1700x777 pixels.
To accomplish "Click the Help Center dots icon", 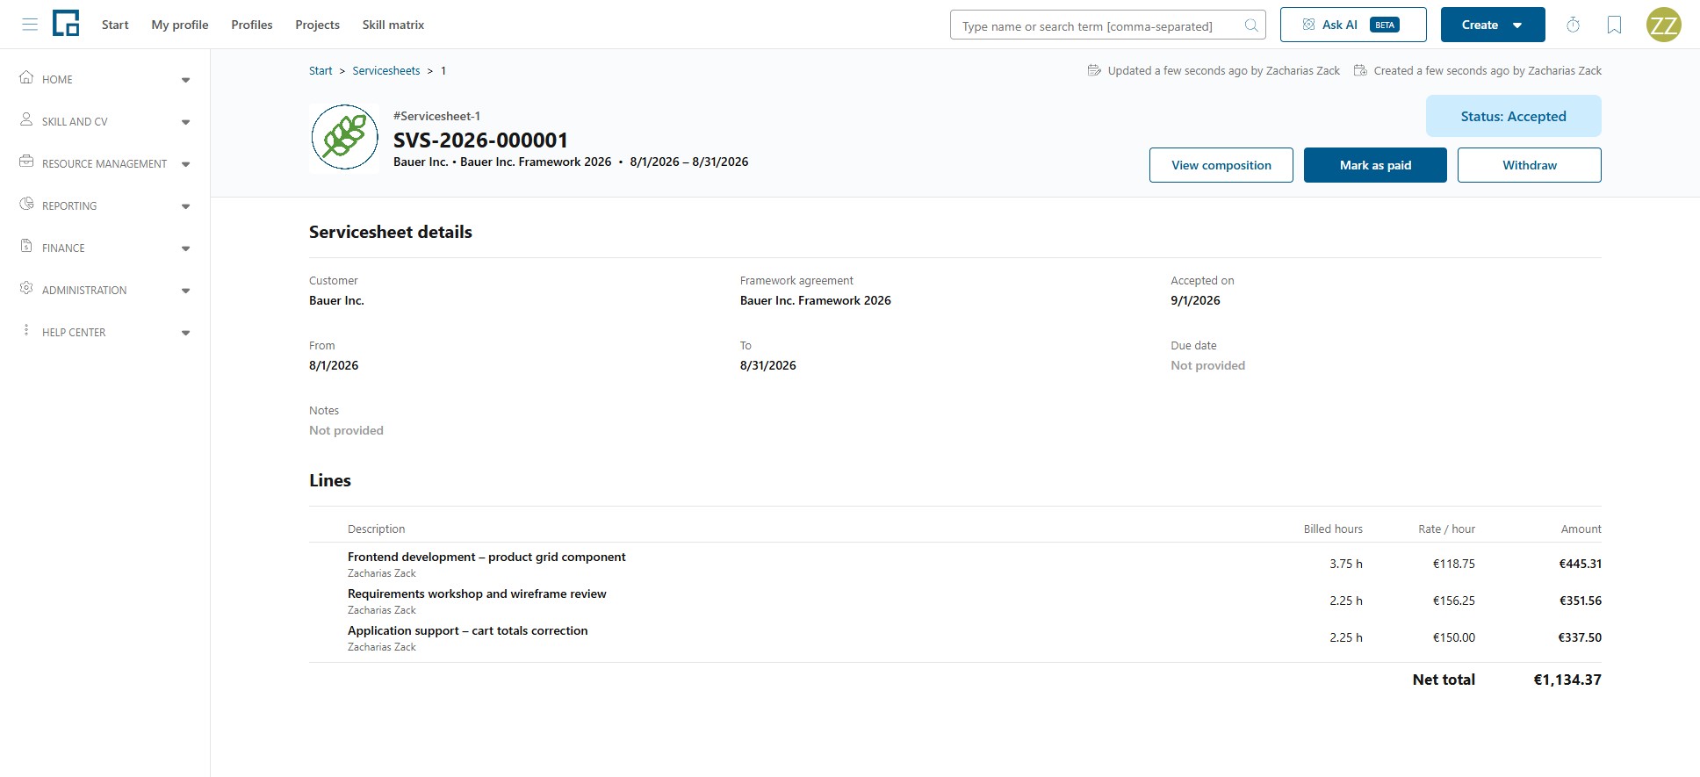I will point(26,330).
